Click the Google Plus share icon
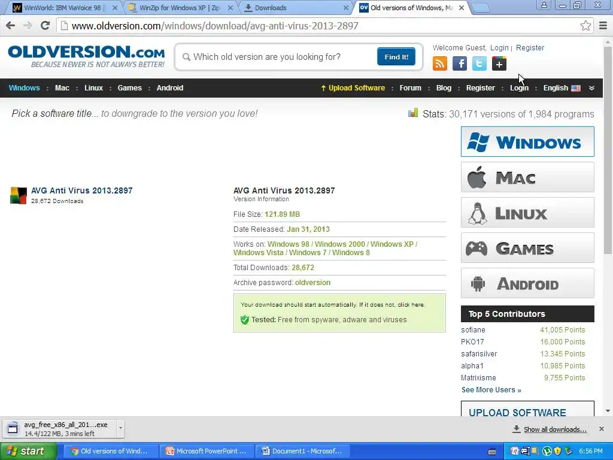Screen dimensions: 613x460 pos(499,63)
